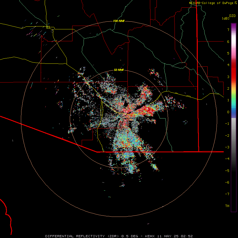The height and width of the screenshot is (238, 238).
Task: Click the -2 value on color scale
Action: pyautogui.click(x=227, y=136)
